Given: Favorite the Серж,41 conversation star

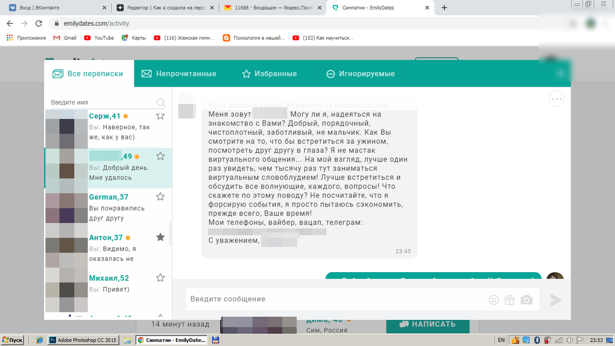Looking at the screenshot, I should pyautogui.click(x=160, y=116).
